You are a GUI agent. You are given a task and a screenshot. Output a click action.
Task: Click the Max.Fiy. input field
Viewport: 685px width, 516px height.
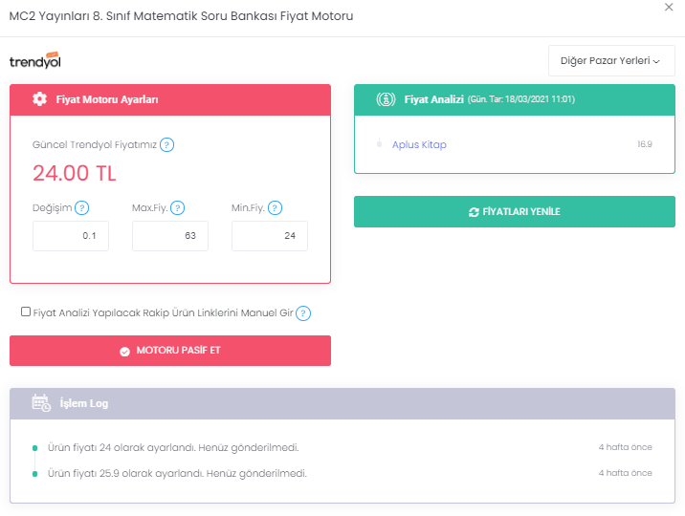click(x=170, y=236)
